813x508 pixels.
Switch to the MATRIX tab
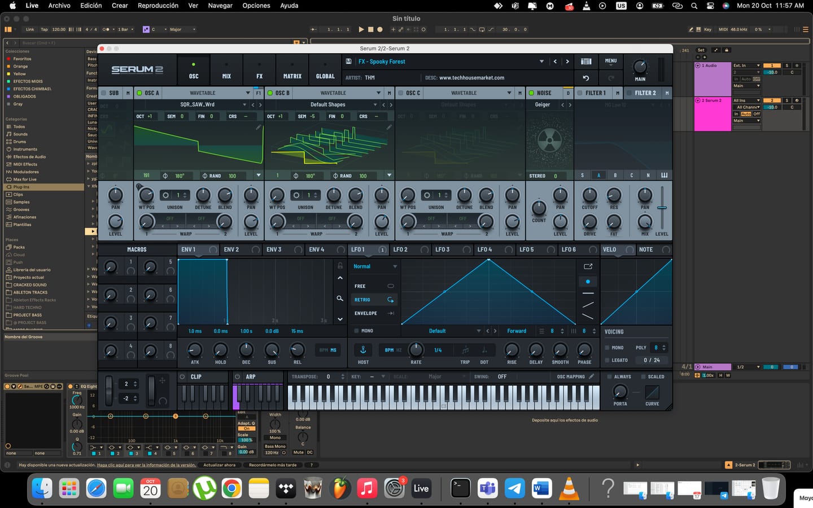(292, 70)
